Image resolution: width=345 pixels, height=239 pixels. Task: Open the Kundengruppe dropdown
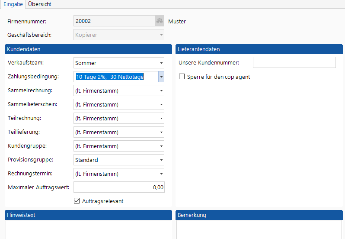tap(161, 146)
